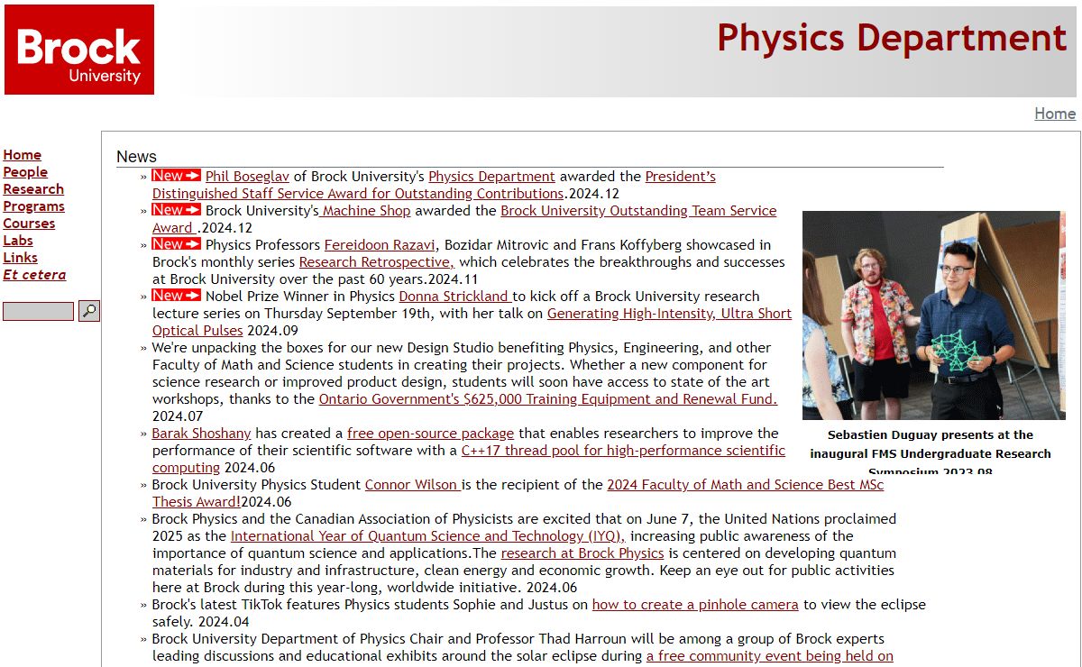Open the Donna Strickland link
1082x667 pixels.
coord(455,297)
